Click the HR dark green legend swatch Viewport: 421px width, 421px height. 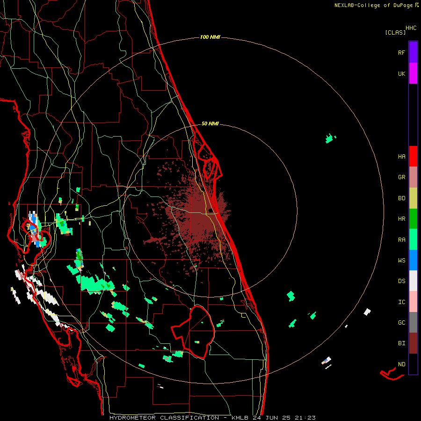point(413,219)
